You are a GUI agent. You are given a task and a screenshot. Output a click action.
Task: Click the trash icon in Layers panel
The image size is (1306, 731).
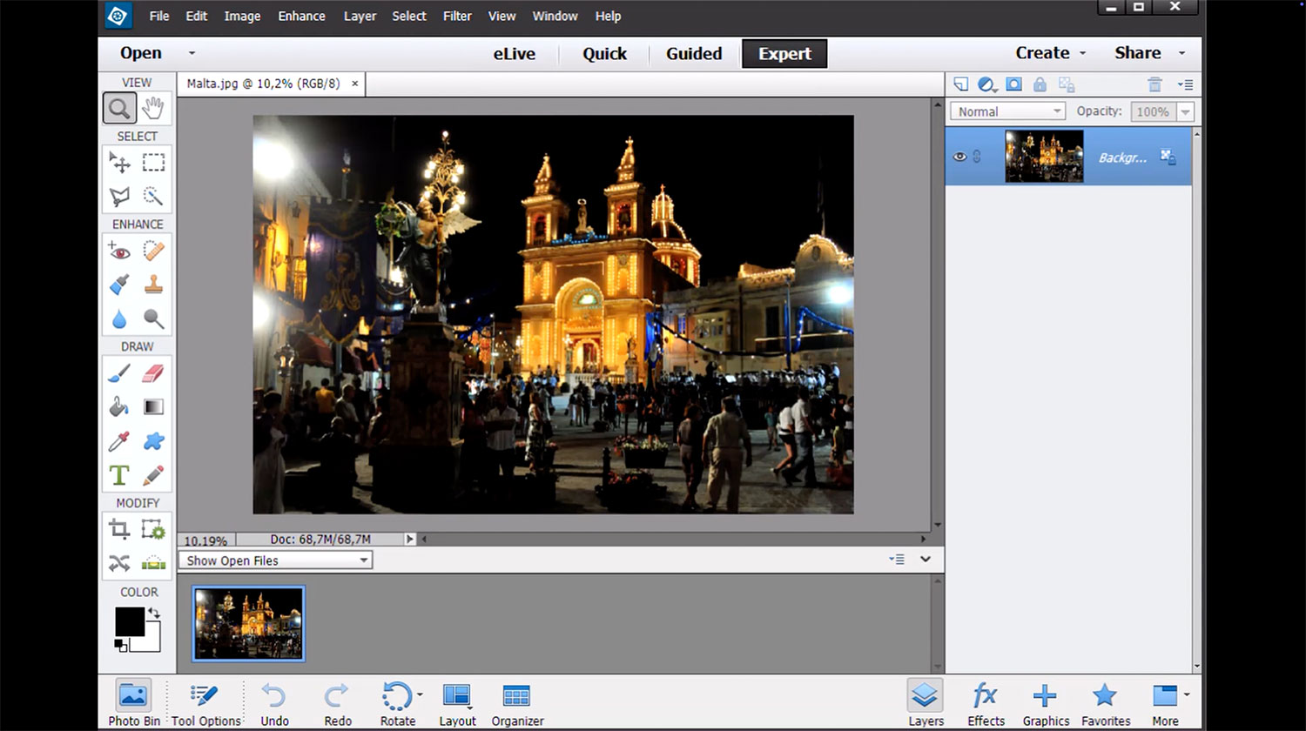tap(1155, 84)
